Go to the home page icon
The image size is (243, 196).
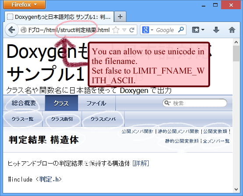pos(232,30)
